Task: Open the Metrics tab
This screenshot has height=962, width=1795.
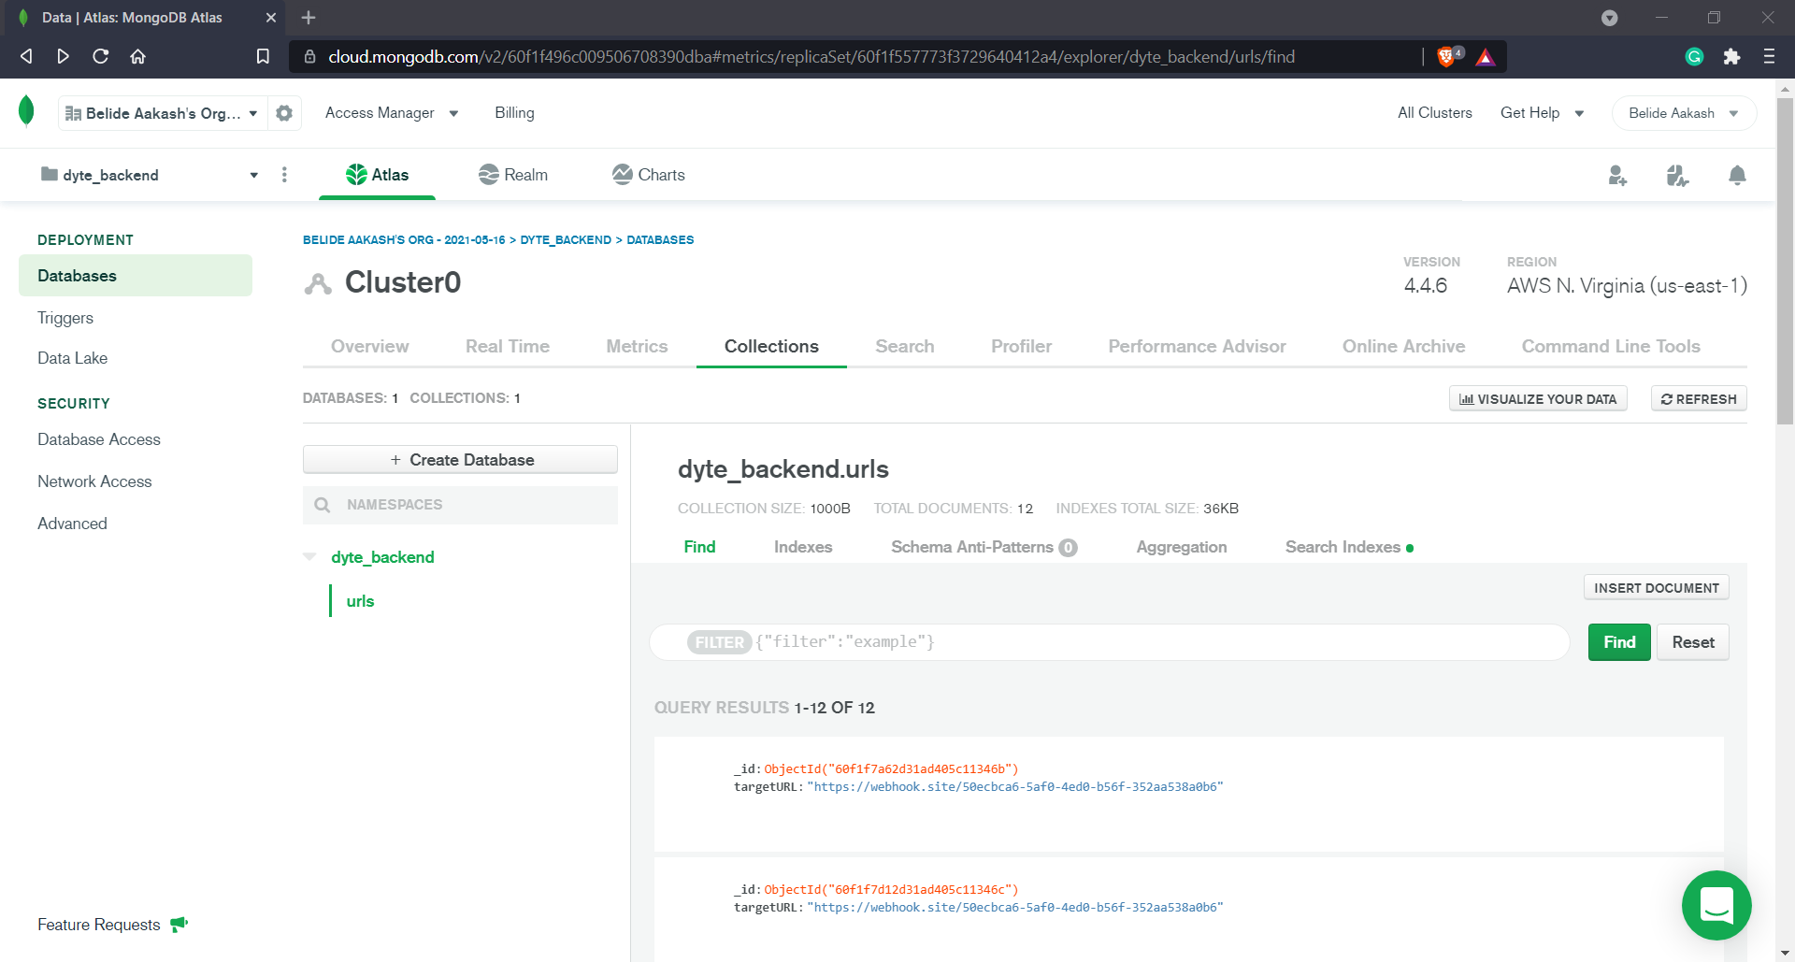Action: coord(637,346)
